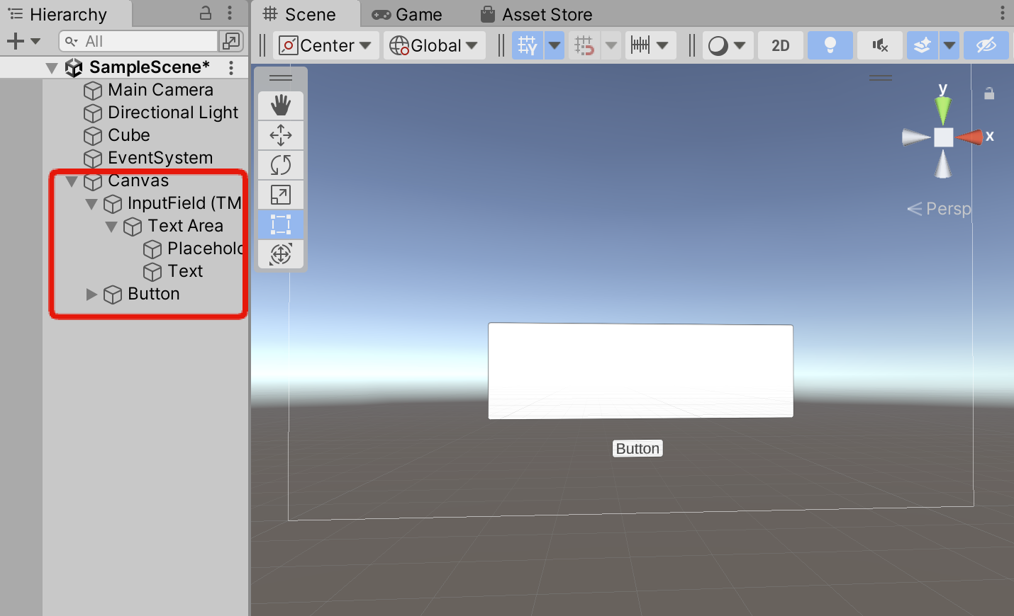Activate the Transform tool below Rect tool
Screen dimensions: 1014x616
click(x=281, y=254)
